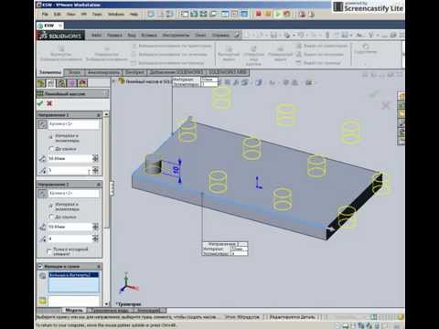The image size is (439, 329).
Task: Collapse the 'Направление 1' section
Action: tap(99, 115)
